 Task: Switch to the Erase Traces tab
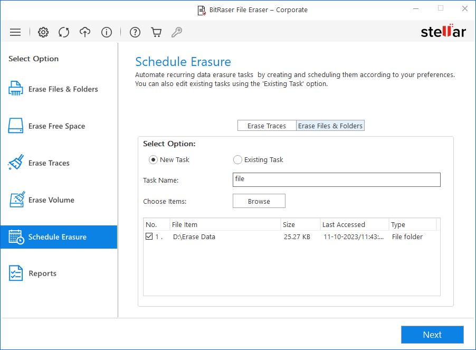click(267, 126)
